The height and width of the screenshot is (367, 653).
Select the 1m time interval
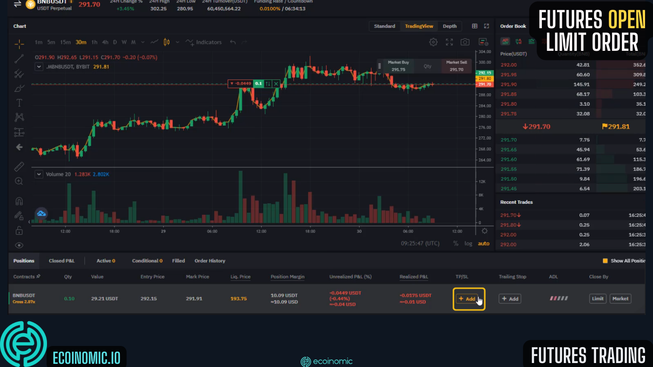coord(39,42)
